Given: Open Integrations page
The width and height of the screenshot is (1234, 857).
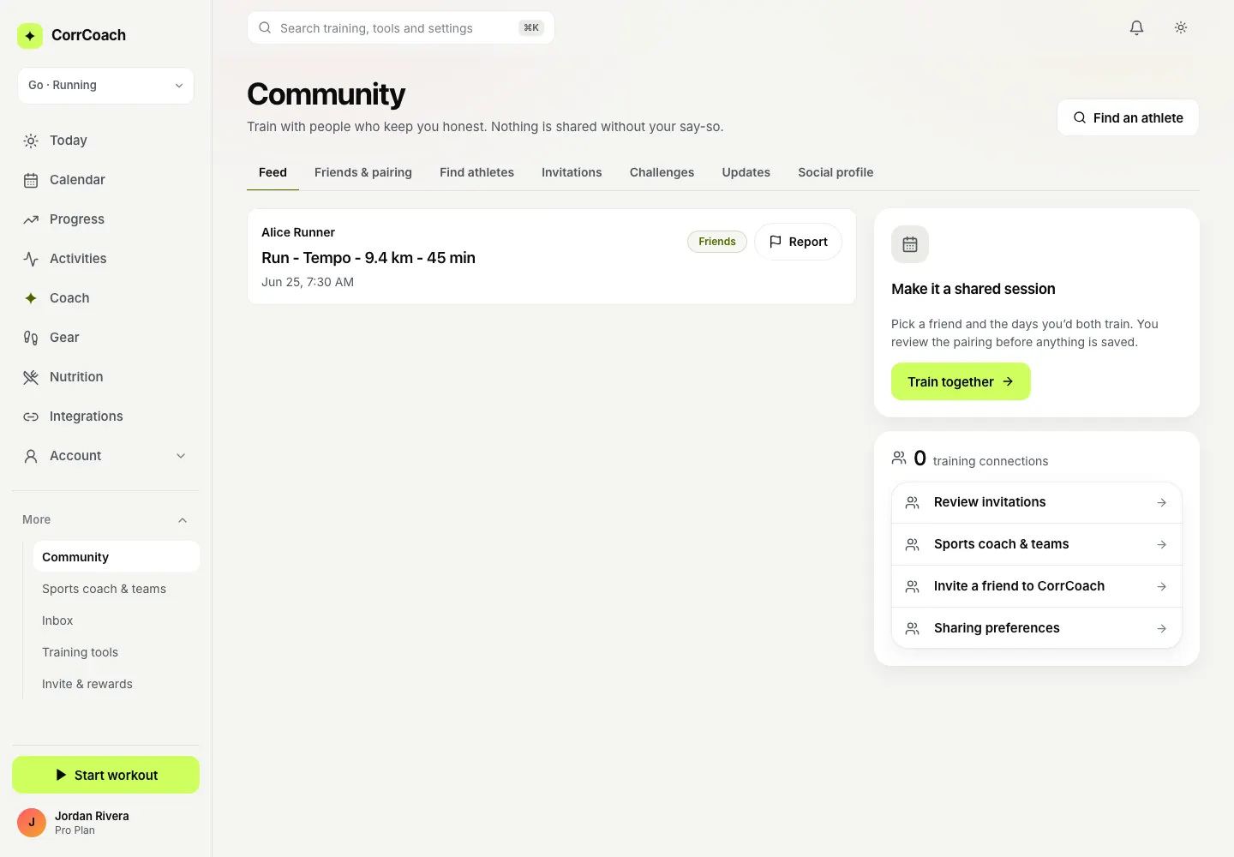Looking at the screenshot, I should tap(105, 417).
